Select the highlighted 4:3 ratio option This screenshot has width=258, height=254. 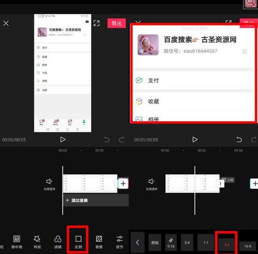pyautogui.click(x=226, y=245)
